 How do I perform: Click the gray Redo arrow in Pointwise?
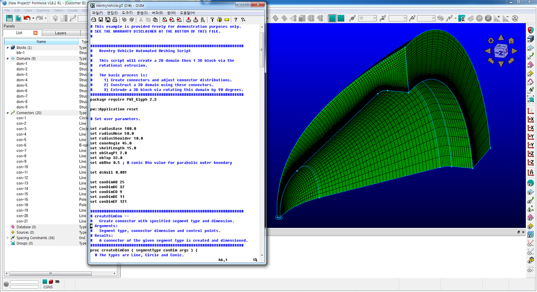click(39, 18)
